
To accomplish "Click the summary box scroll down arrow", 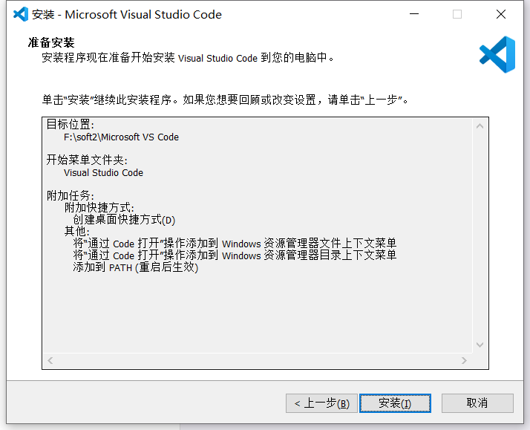I will point(480,345).
